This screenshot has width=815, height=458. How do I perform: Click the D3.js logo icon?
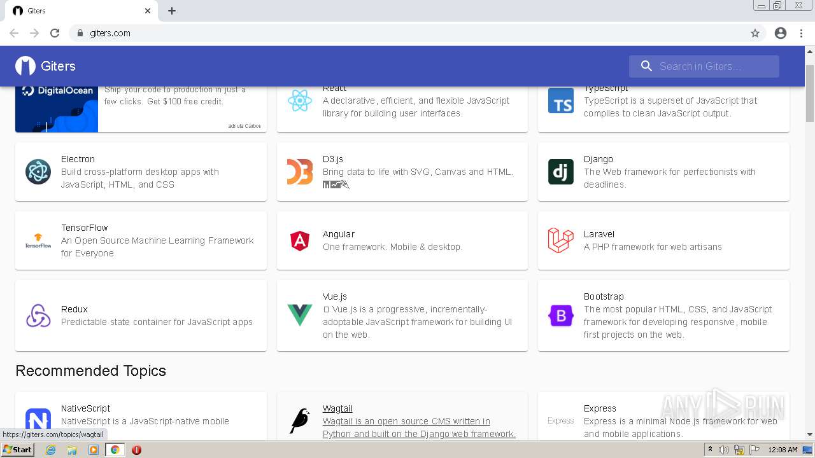tap(299, 172)
